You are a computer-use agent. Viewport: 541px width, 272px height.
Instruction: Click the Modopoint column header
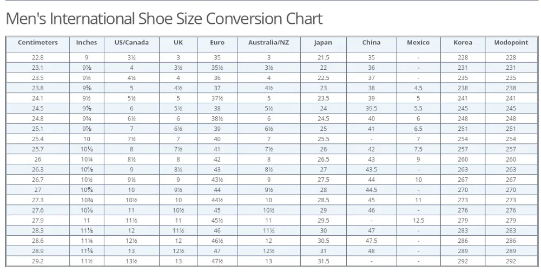[511, 43]
